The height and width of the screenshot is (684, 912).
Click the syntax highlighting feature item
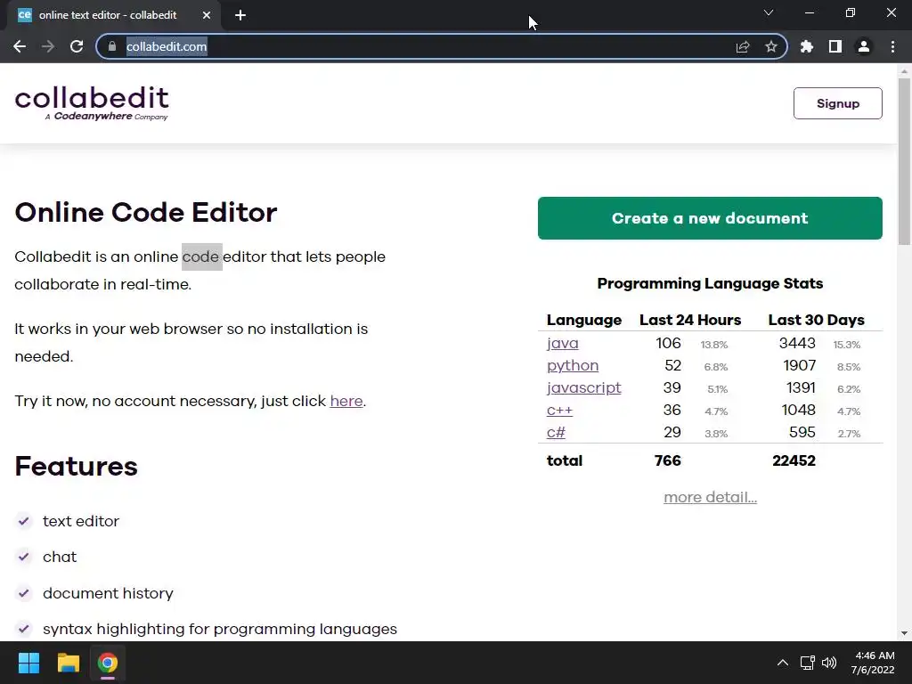pos(220,630)
